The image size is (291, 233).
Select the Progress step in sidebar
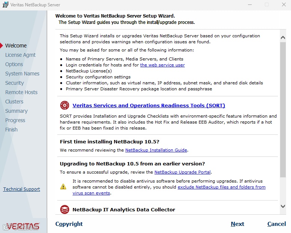pyautogui.click(x=15, y=120)
